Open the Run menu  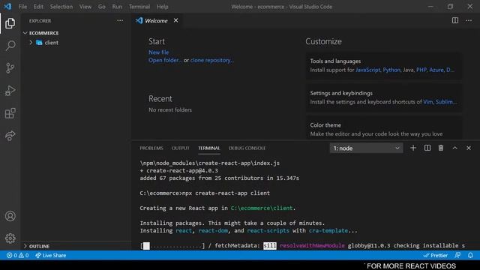(117, 7)
